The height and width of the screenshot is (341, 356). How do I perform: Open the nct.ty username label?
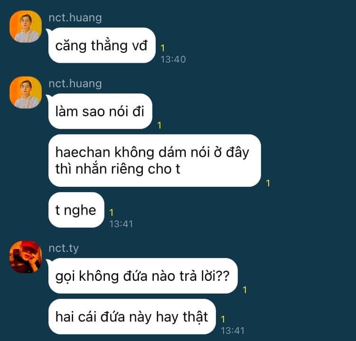point(64,248)
